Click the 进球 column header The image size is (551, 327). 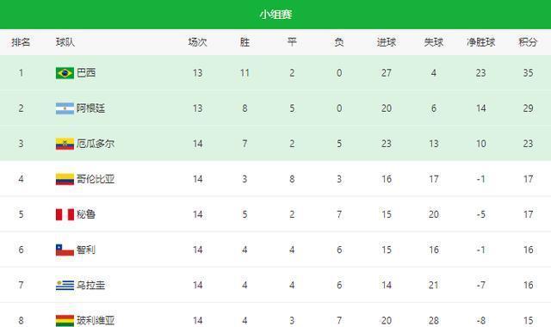pos(387,42)
